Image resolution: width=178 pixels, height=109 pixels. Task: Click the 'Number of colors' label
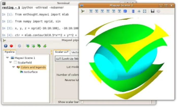[68, 75]
